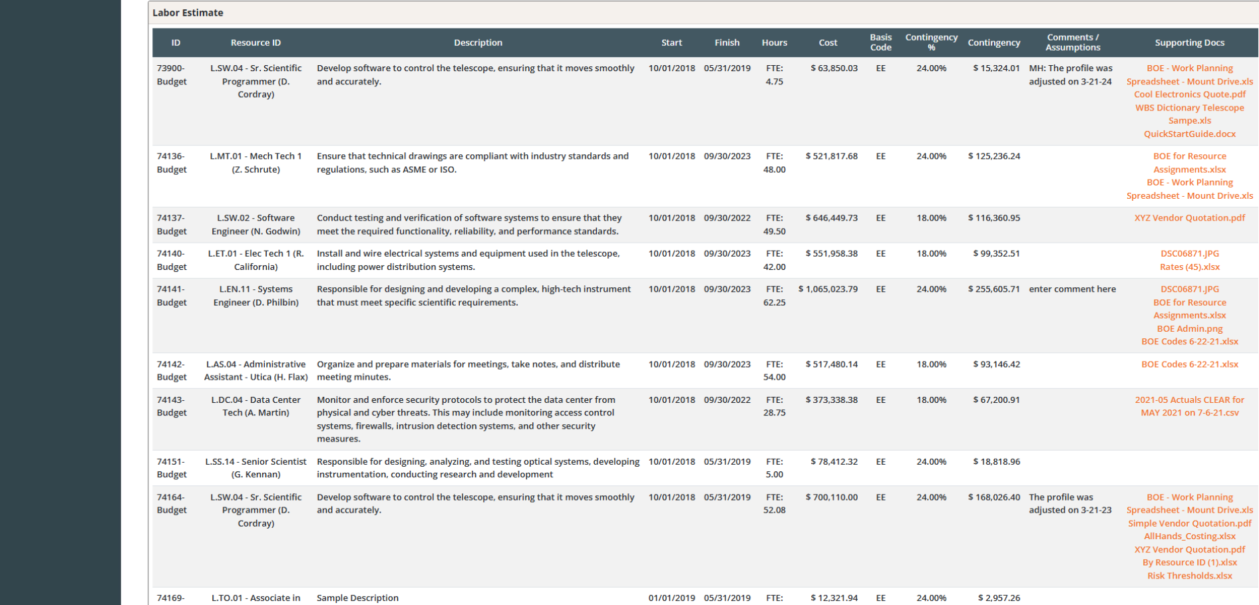
Task: Open the QuickStartGuide.docx link
Action: 1189,134
